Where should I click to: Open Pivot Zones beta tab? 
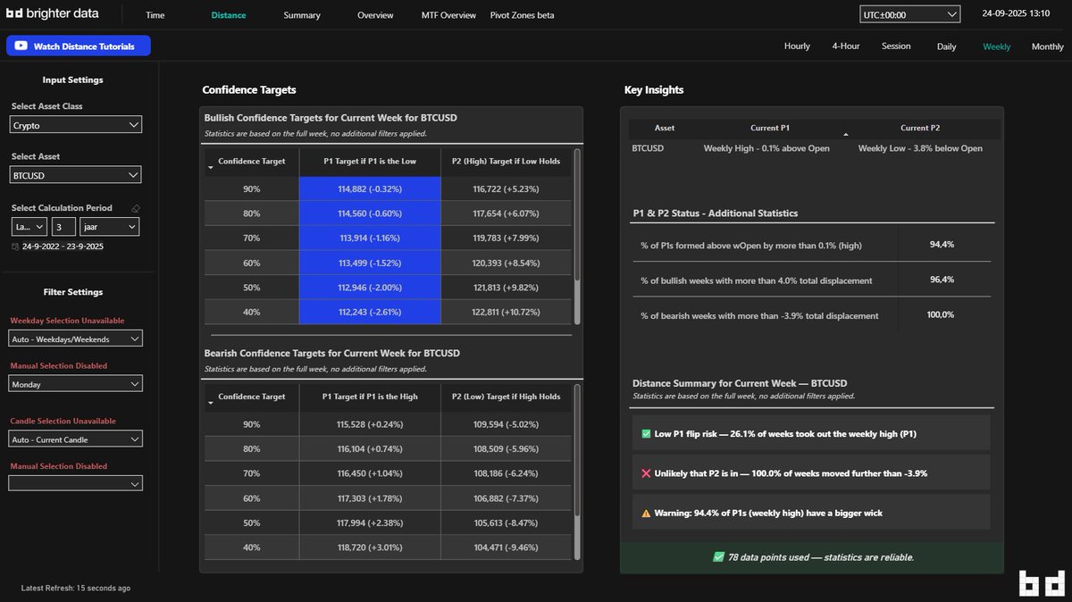523,15
